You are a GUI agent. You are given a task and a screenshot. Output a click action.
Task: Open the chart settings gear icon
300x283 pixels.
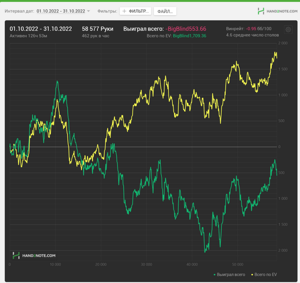[288, 30]
